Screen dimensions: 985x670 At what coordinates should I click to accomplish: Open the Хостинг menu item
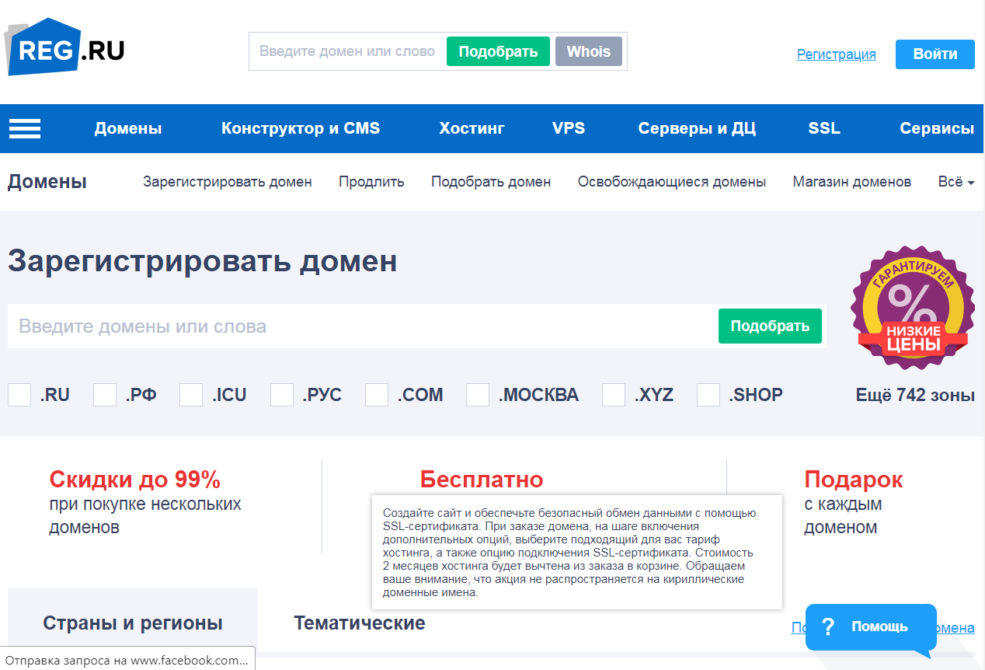(472, 129)
